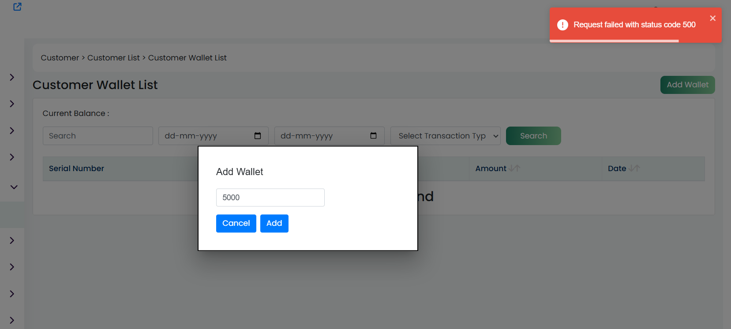Focus the Search text input
Viewport: 731px width, 329px height.
pos(98,136)
